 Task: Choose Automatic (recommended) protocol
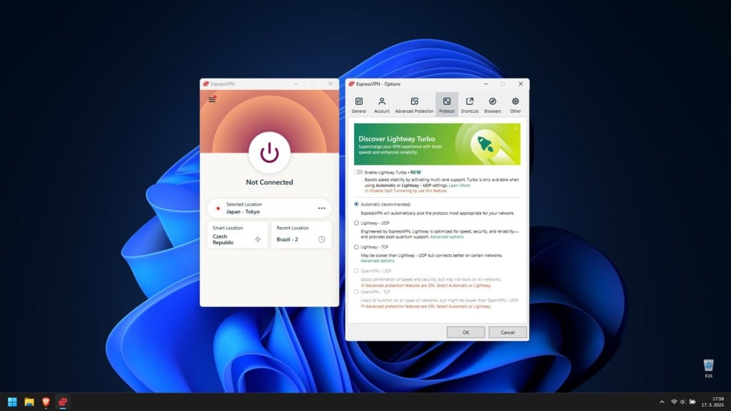click(x=357, y=204)
